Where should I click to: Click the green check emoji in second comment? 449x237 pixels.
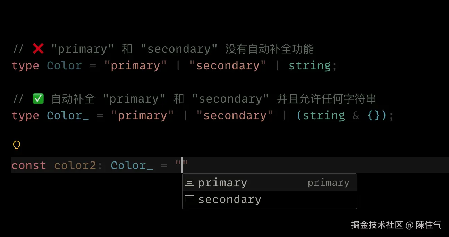tap(38, 98)
